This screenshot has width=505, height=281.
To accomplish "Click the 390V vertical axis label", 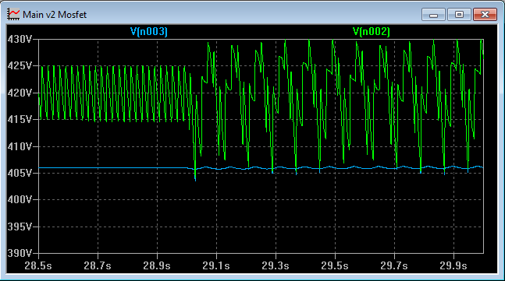I will pyautogui.click(x=20, y=253).
